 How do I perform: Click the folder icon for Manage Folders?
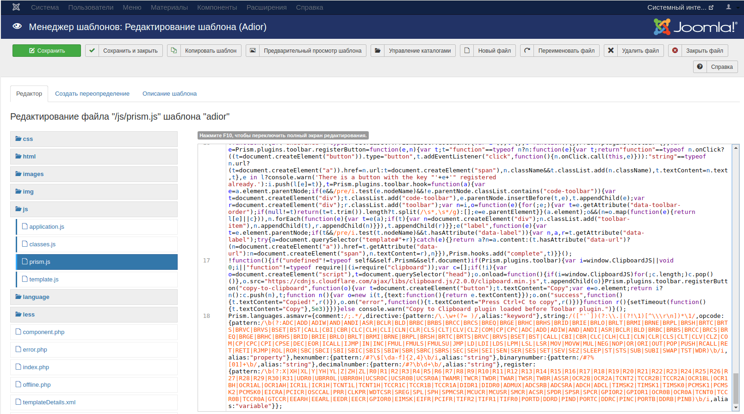coord(378,50)
